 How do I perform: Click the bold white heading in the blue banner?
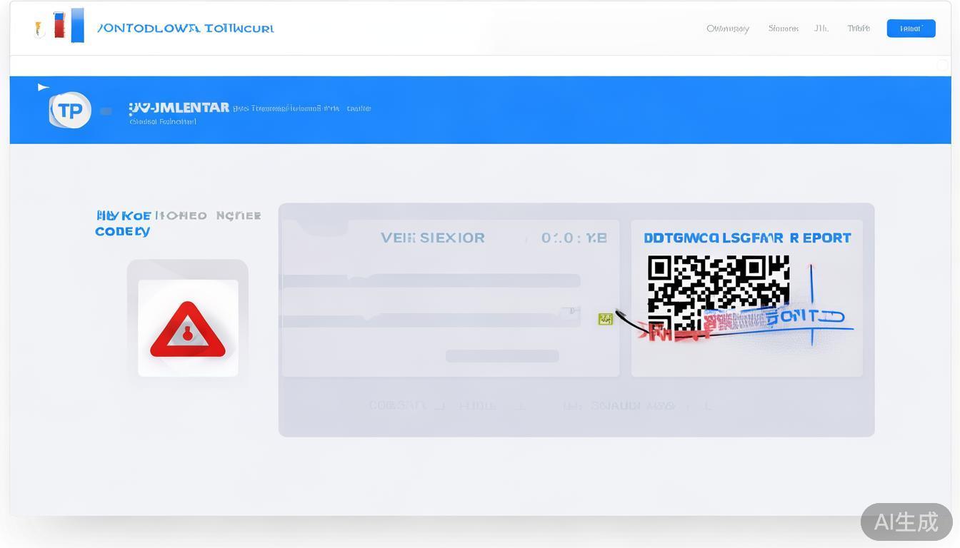coord(179,108)
